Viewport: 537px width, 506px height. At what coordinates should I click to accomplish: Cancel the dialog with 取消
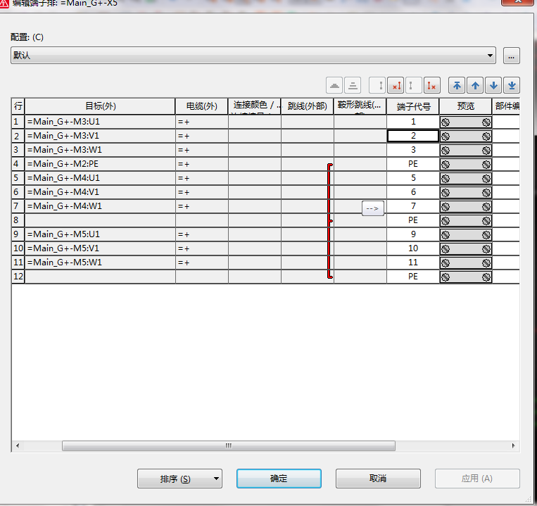coord(378,479)
